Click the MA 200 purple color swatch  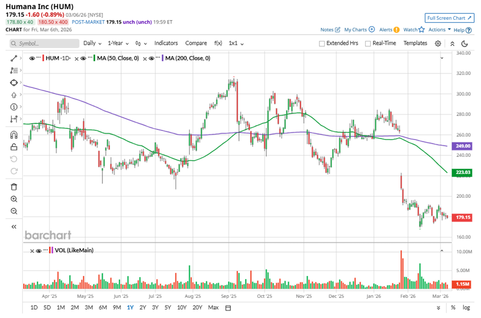[163, 58]
